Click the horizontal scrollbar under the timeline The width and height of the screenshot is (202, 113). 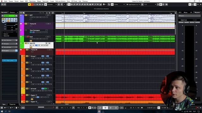coord(67,104)
